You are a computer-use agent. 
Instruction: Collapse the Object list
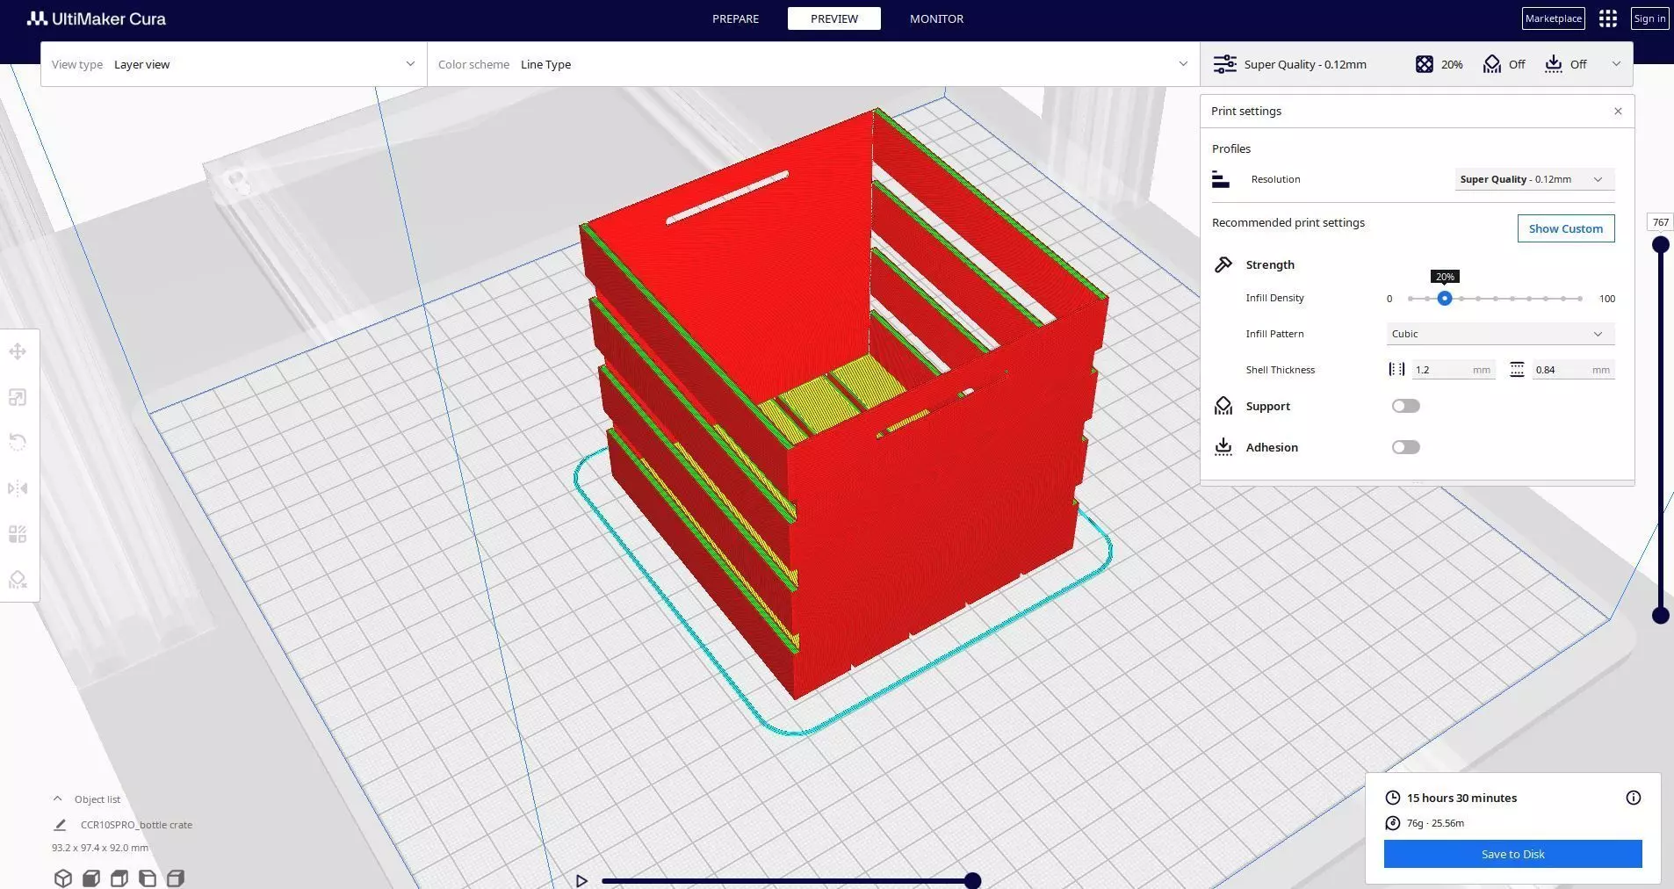coord(57,799)
